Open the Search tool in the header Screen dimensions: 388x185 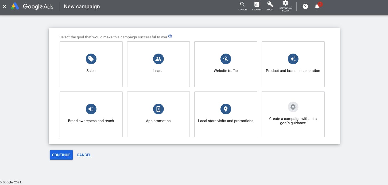coord(242,6)
